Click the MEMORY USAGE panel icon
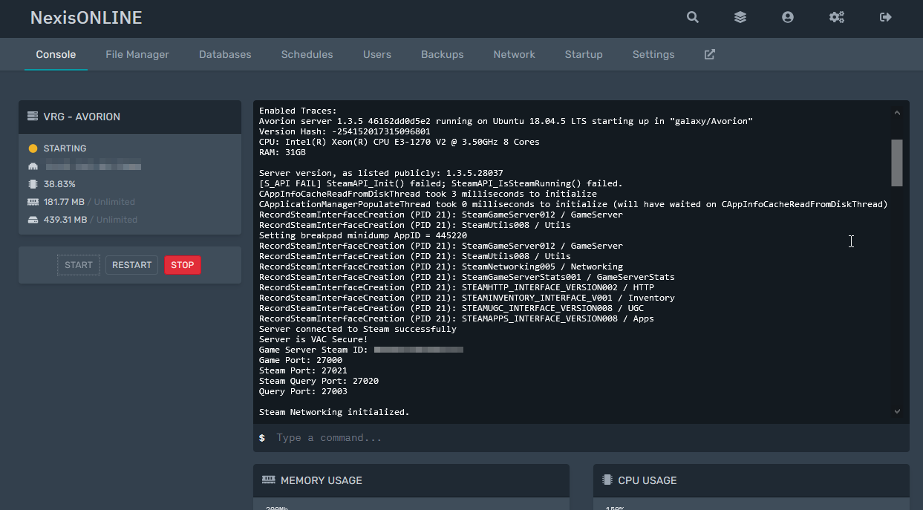The height and width of the screenshot is (510, 923). 269,480
